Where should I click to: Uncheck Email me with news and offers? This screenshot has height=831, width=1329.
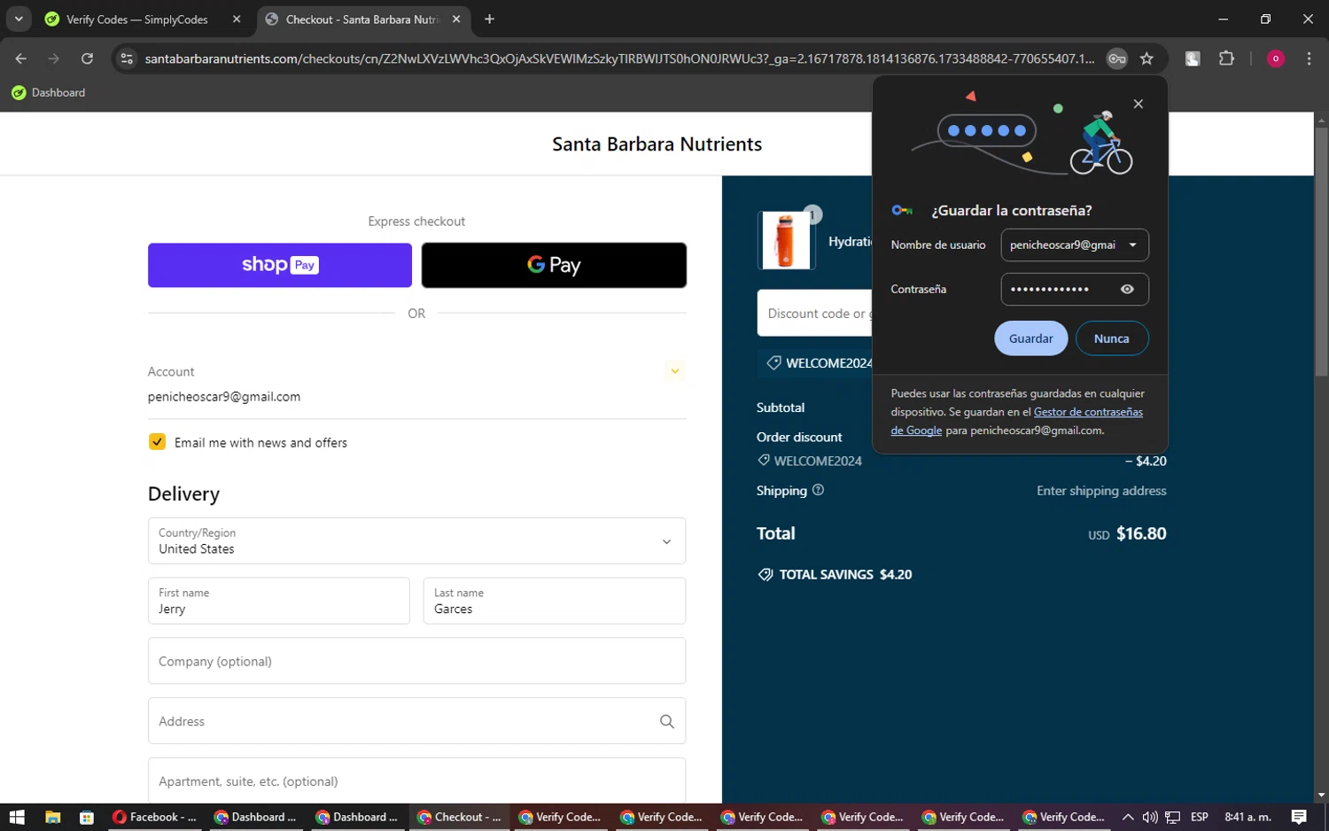(157, 442)
